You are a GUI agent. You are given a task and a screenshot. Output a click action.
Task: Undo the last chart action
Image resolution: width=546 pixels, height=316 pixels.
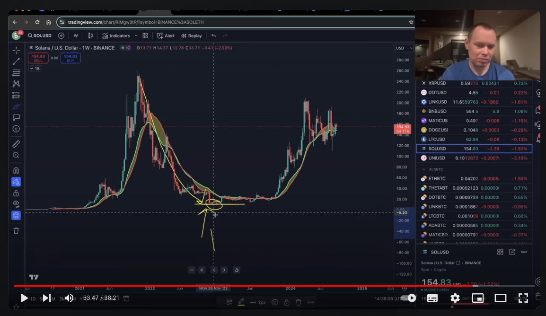click(214, 35)
